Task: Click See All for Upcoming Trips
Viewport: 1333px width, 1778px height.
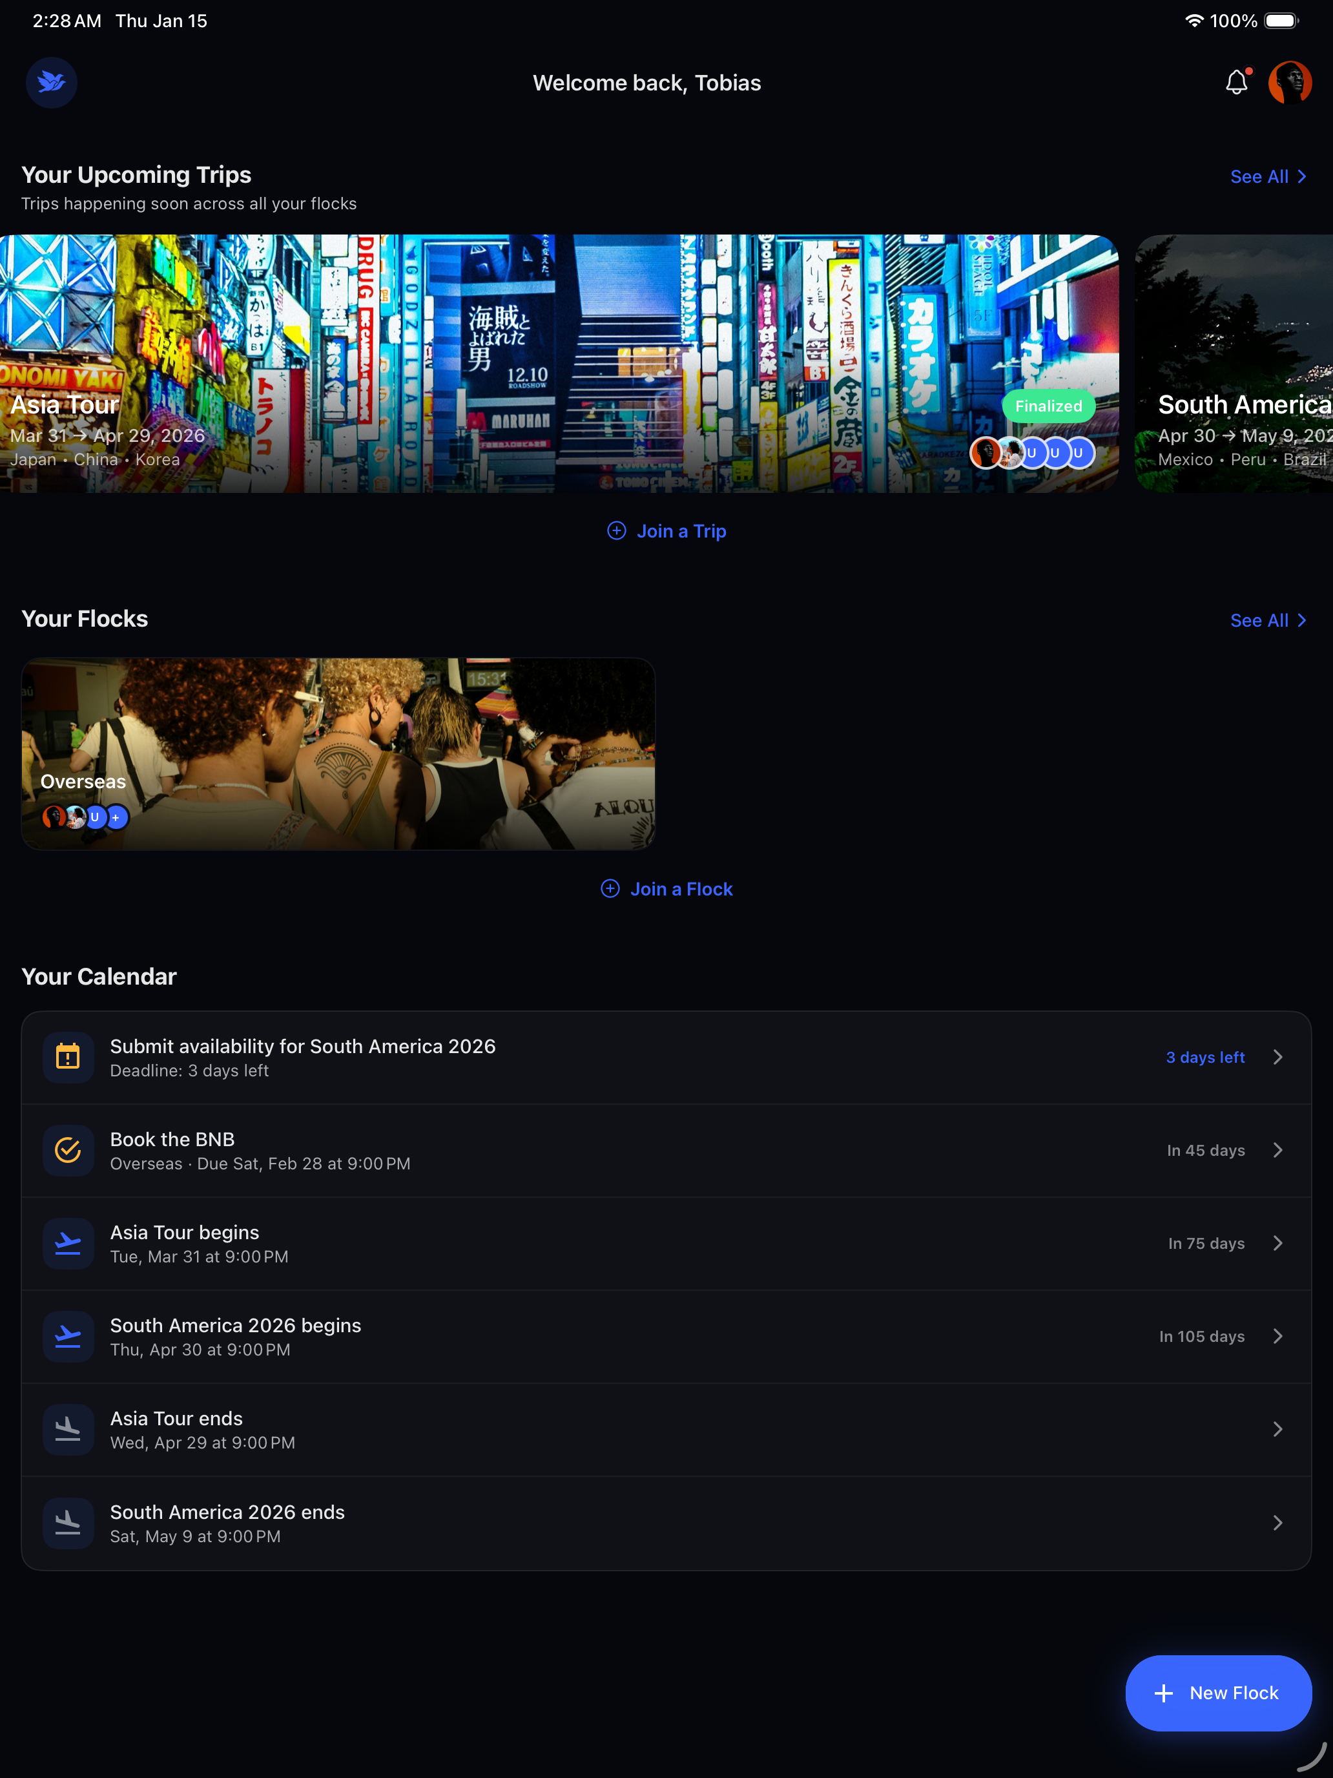Action: tap(1268, 177)
